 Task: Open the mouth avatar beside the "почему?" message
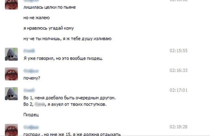point(11,74)
